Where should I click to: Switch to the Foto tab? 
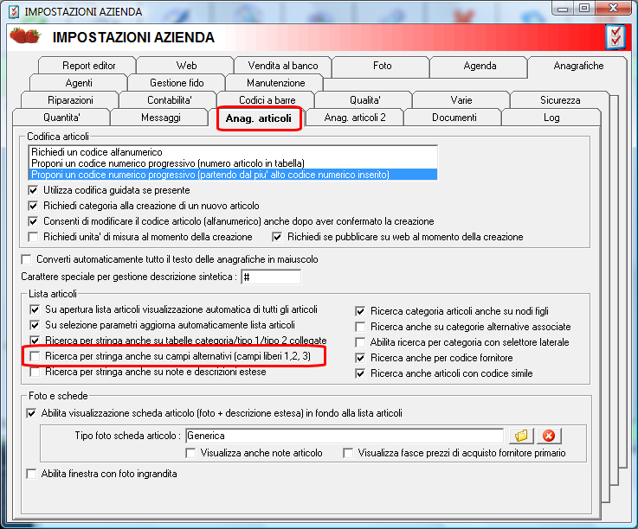tap(382, 66)
